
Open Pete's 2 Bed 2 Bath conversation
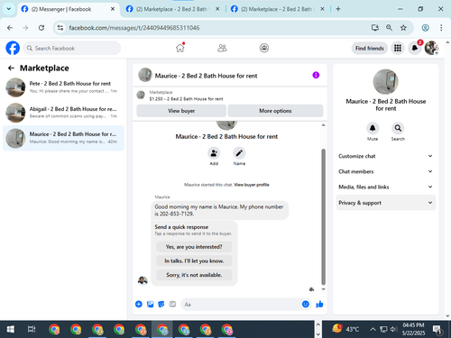[63, 87]
